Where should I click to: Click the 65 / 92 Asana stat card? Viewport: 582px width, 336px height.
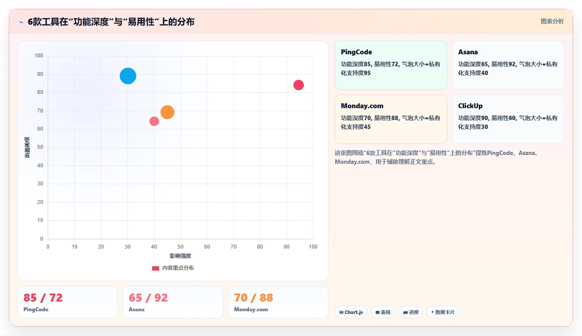click(x=173, y=302)
